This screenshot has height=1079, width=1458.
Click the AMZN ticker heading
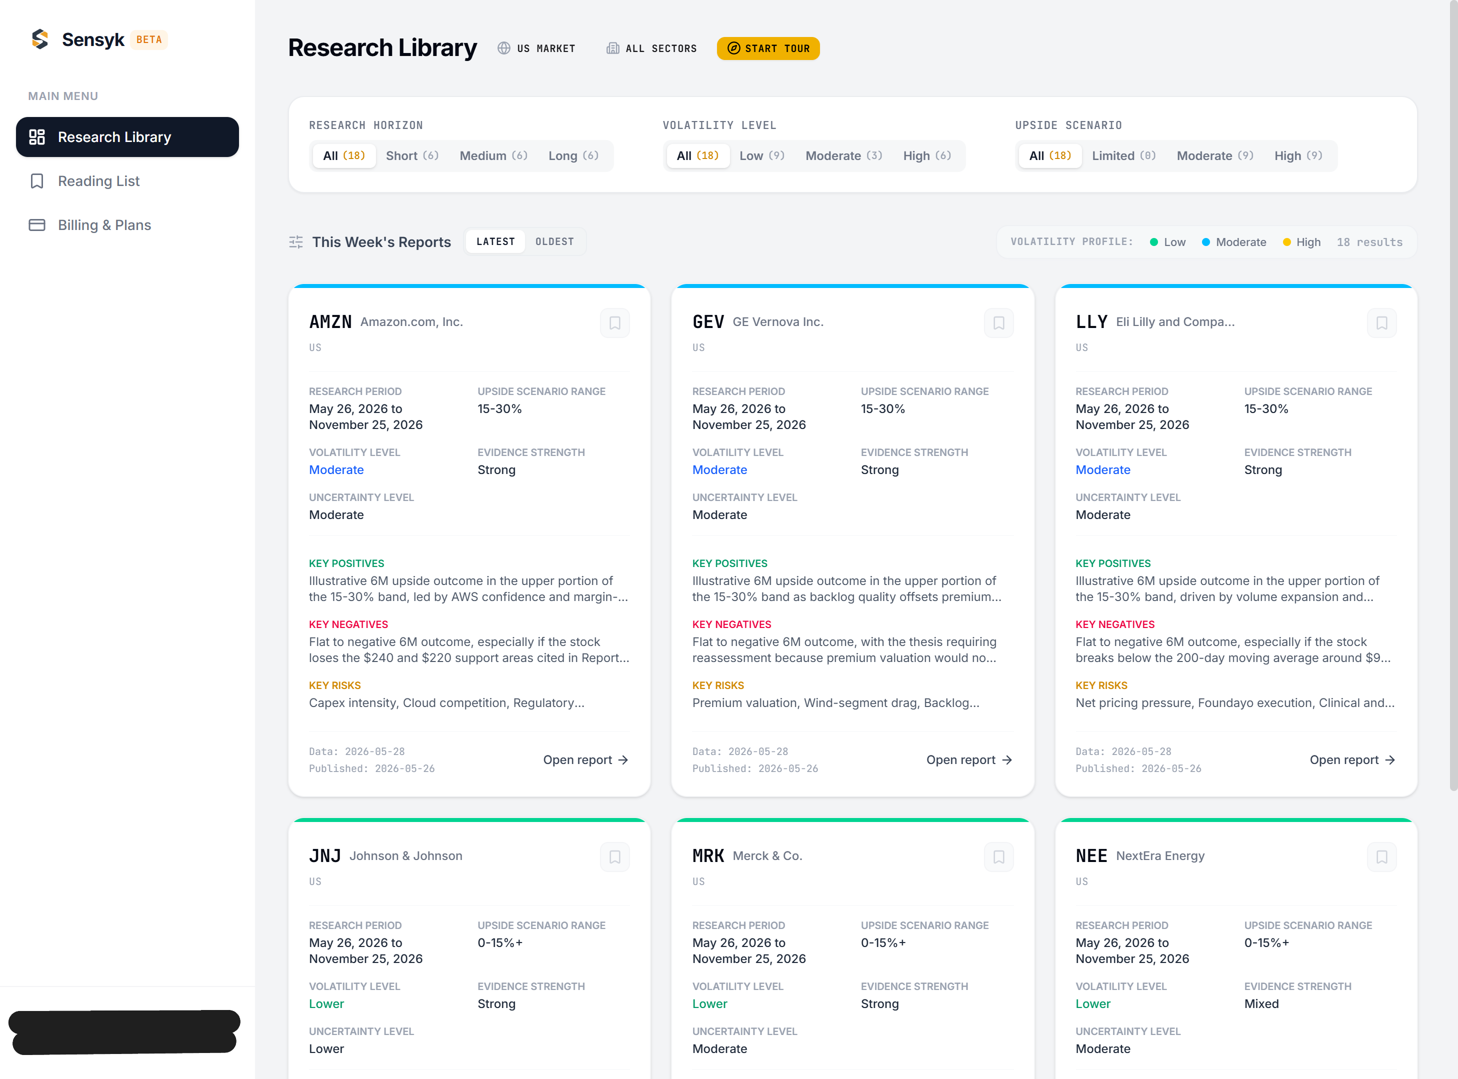(x=330, y=322)
